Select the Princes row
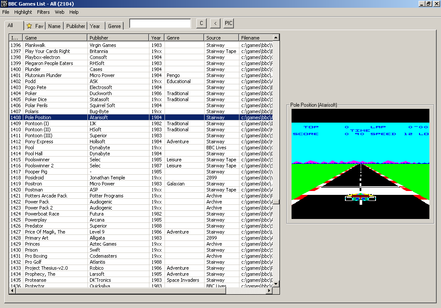 click(x=141, y=244)
